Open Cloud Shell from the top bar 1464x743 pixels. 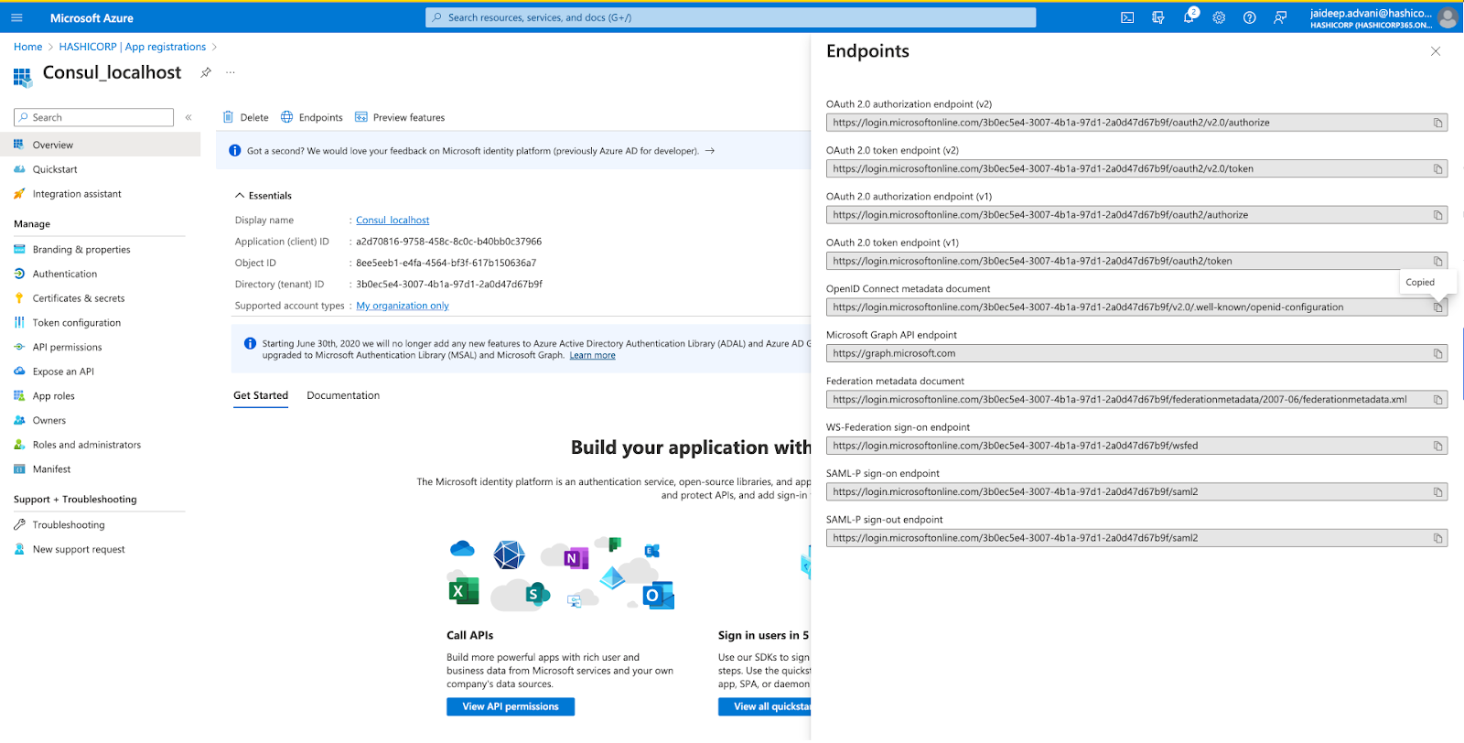pos(1127,17)
